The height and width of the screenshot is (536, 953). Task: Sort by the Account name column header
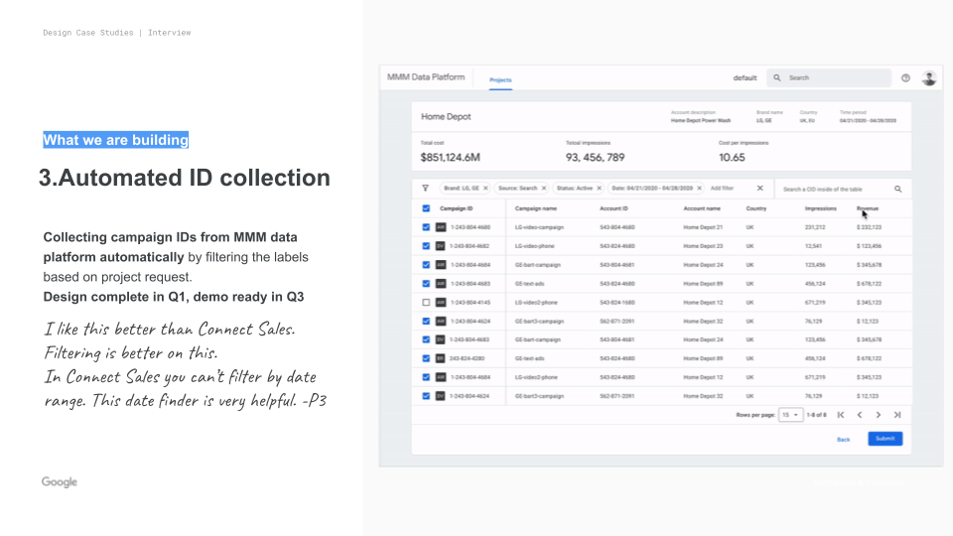pos(702,208)
